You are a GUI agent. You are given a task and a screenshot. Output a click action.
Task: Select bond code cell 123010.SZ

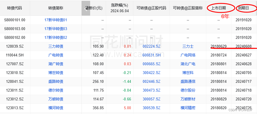[15, 73]
